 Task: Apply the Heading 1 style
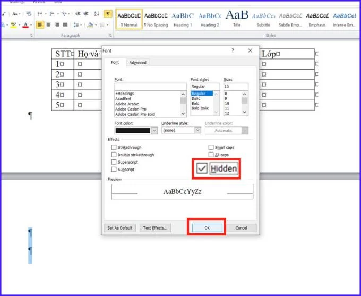click(x=183, y=19)
